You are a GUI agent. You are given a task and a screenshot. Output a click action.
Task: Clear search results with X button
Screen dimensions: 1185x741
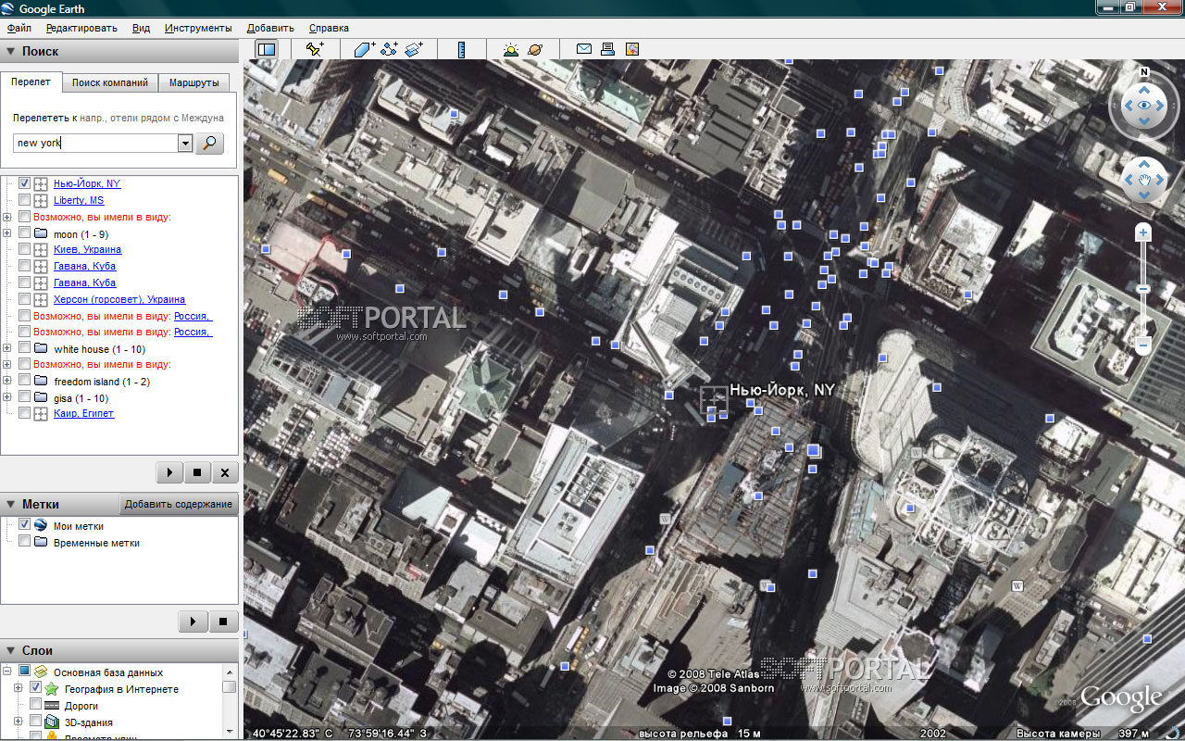pyautogui.click(x=225, y=472)
